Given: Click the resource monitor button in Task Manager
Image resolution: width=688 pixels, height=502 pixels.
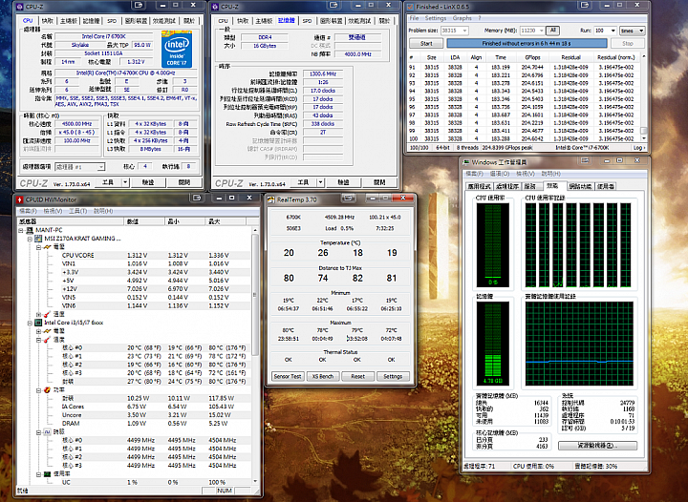Looking at the screenshot, I should coord(597,446).
